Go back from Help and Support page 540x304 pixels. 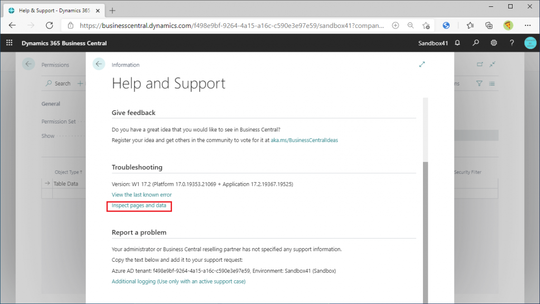[x=99, y=64]
